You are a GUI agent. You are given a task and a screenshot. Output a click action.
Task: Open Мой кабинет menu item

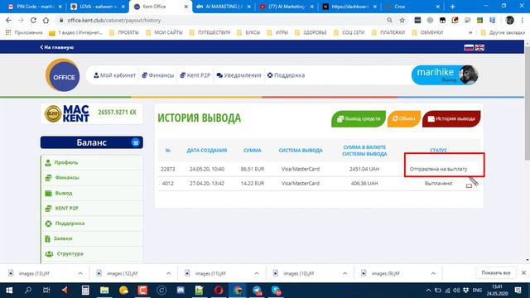tap(114, 75)
